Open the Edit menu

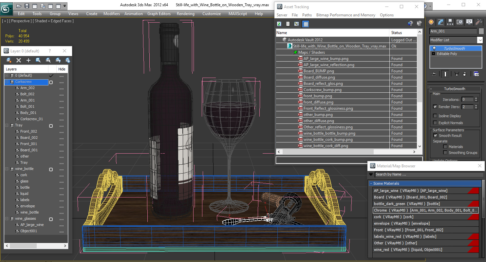coord(21,14)
